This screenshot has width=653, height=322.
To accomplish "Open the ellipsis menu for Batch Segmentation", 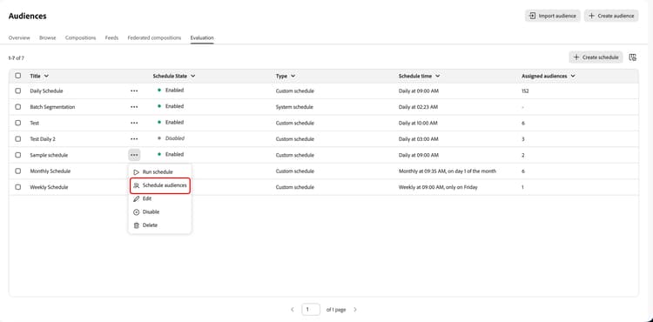I will 134,107.
